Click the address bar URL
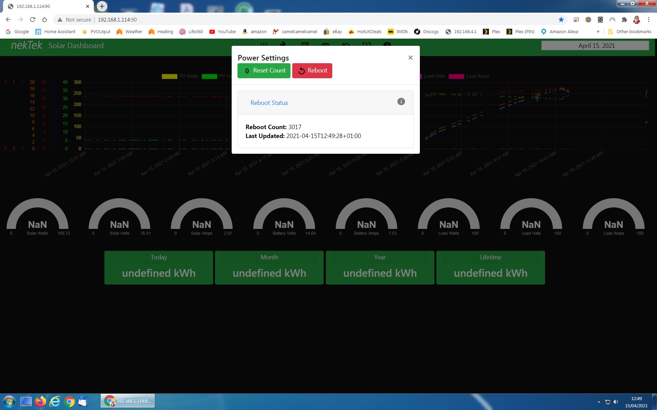Image resolution: width=657 pixels, height=410 pixels. pos(117,20)
